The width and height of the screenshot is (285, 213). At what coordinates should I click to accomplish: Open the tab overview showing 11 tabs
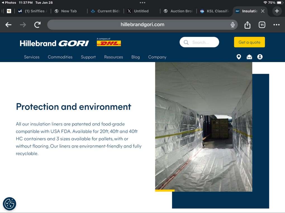(x=262, y=25)
